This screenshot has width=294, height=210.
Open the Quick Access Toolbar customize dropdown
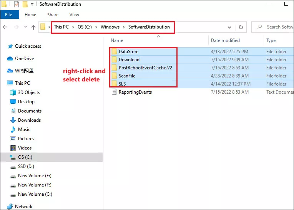coord(32,5)
